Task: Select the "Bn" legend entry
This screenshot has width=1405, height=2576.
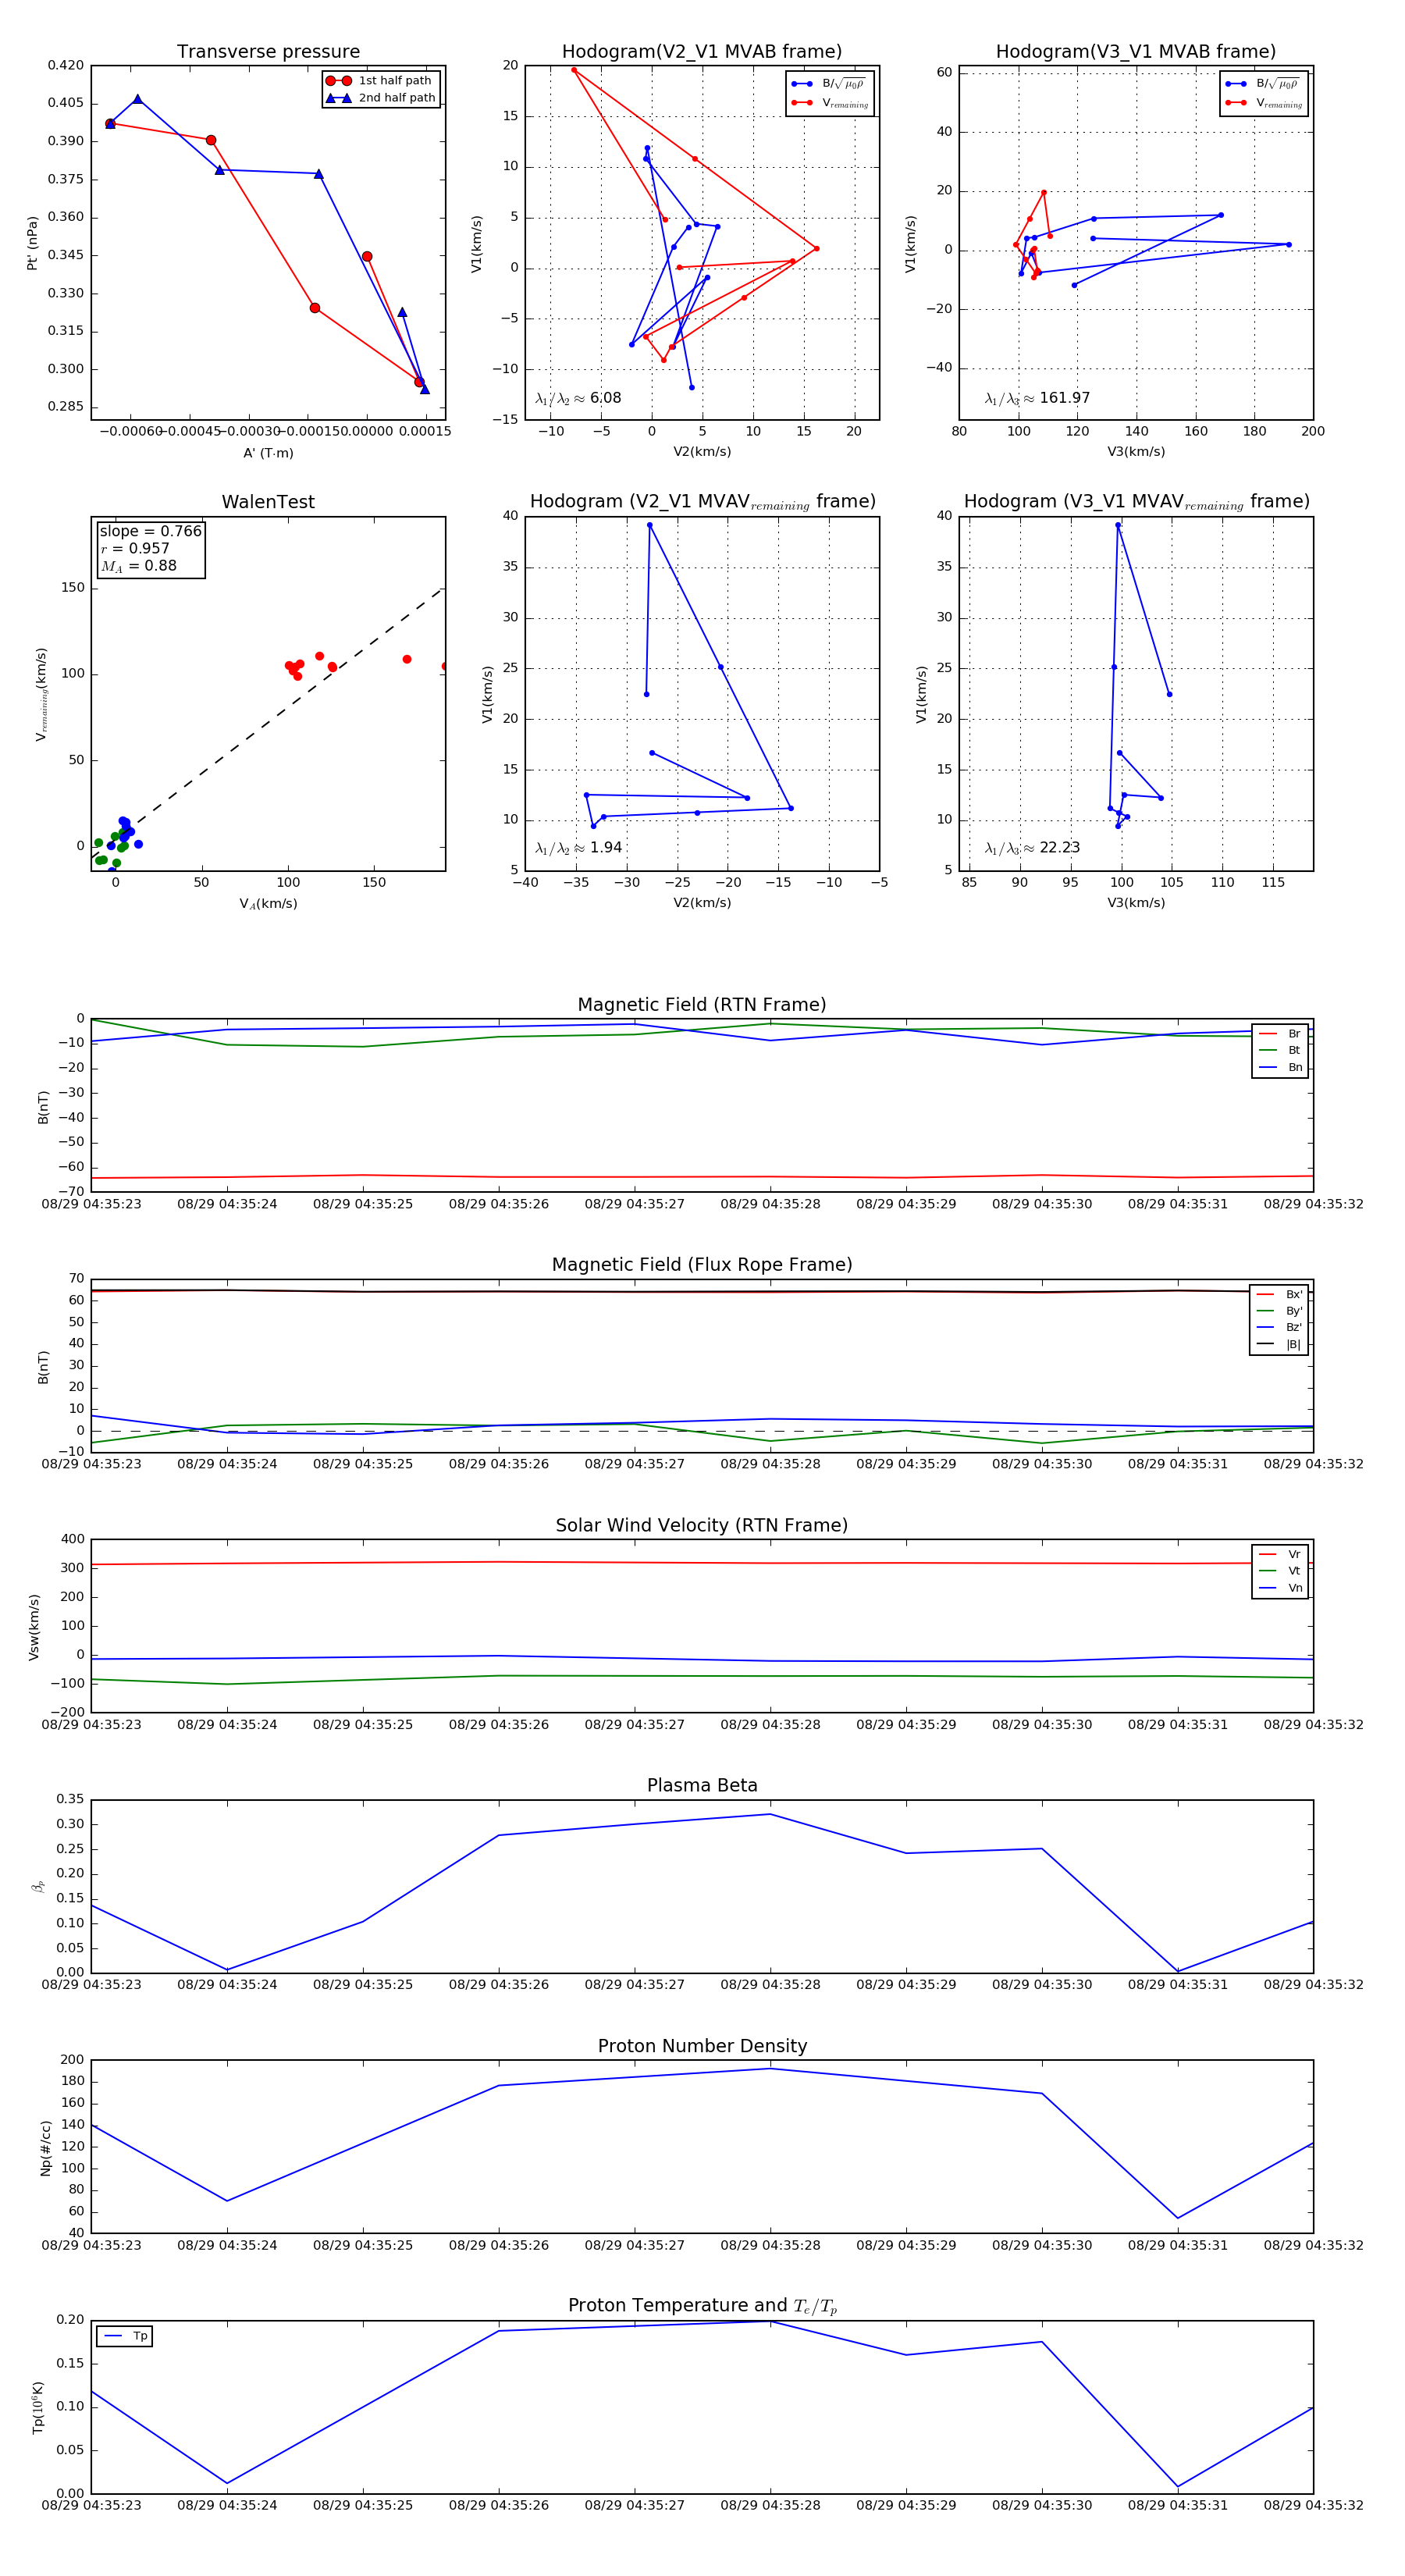Action: [1281, 1068]
